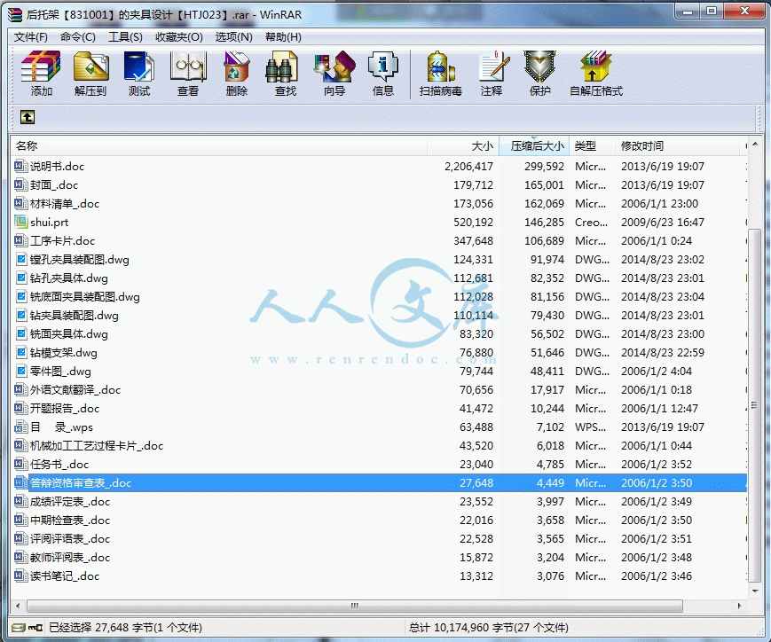
Task: Click the 删除 (Delete) toolbar icon
Action: (237, 67)
